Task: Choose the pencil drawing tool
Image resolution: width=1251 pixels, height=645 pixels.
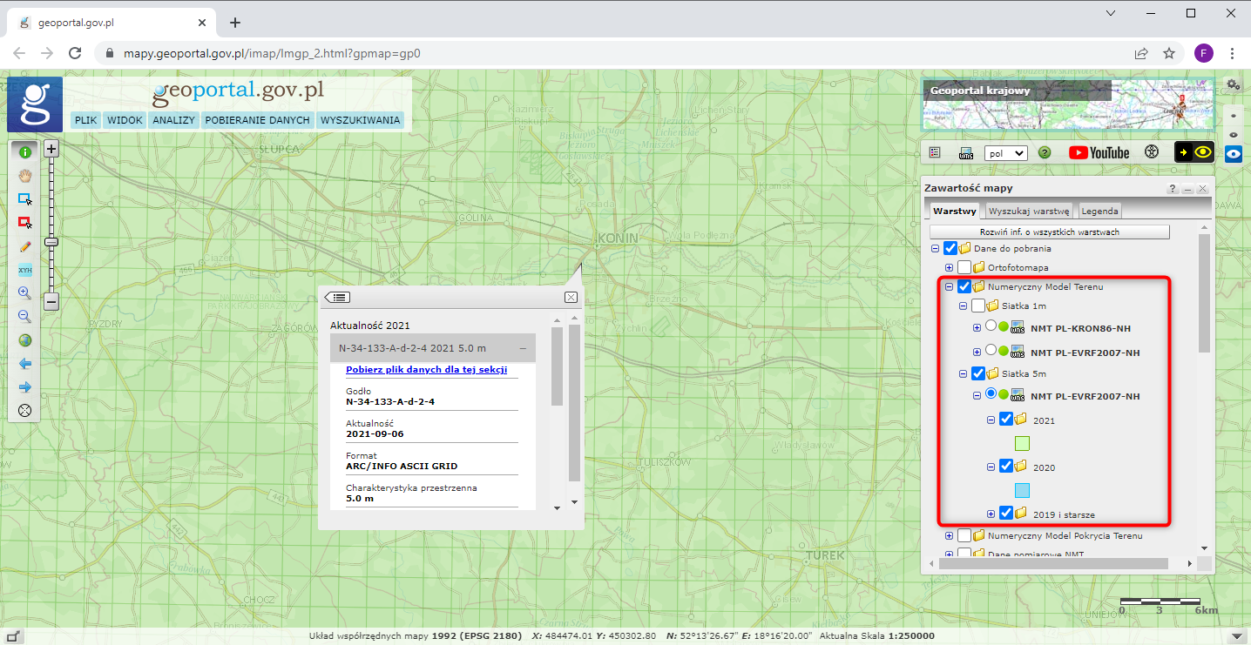Action: 24,246
